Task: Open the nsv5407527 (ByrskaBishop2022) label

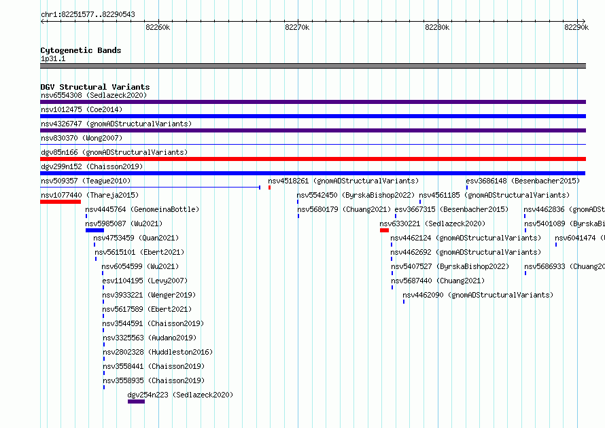Action: [450, 266]
